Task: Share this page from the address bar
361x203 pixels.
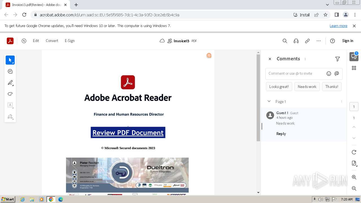Action: click(x=316, y=15)
